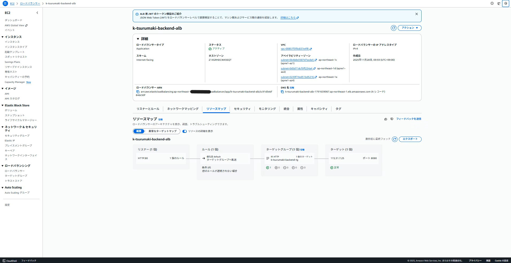
Task: Collapse the EC2 sidebar panel
Action: [37, 13]
